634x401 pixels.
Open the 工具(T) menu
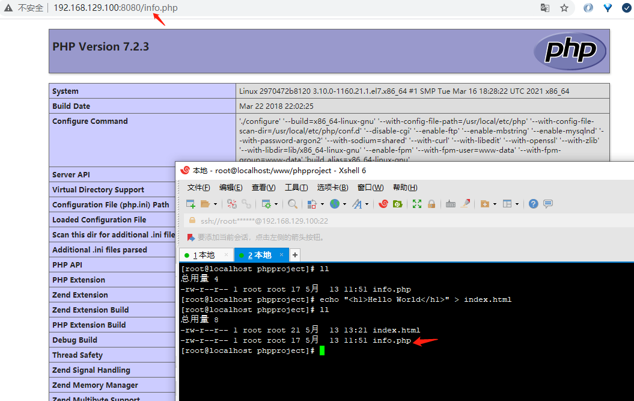(296, 188)
